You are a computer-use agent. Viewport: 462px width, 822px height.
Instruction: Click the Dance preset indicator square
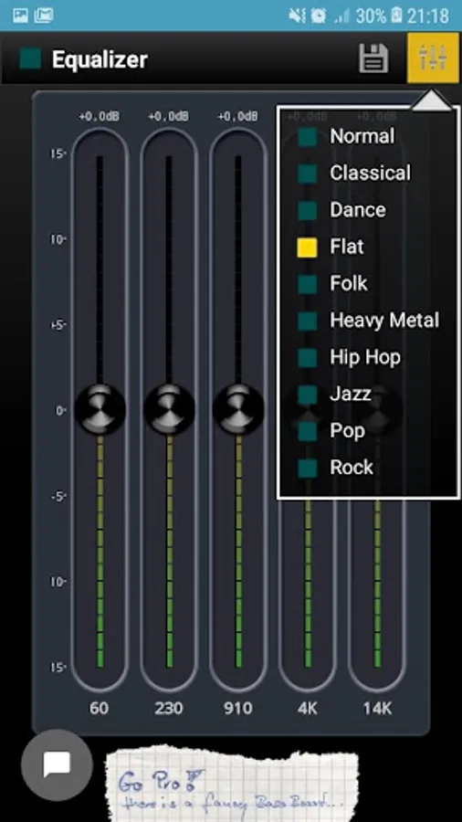pyautogui.click(x=308, y=211)
